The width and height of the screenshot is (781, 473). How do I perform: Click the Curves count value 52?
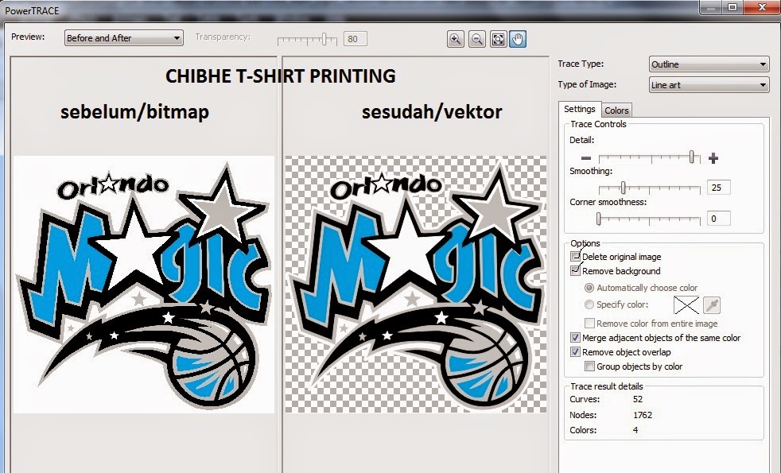(x=638, y=399)
